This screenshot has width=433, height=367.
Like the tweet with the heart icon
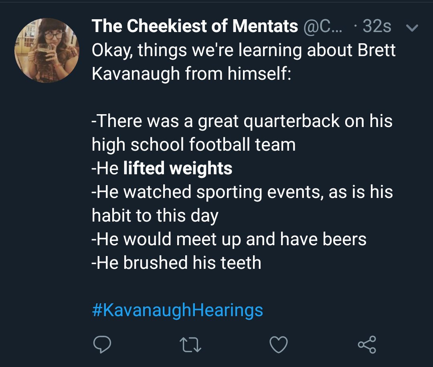click(278, 345)
